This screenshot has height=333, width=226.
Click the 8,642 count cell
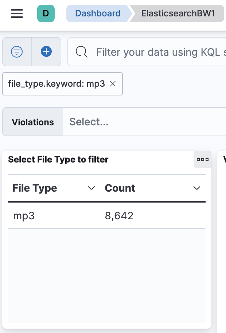click(x=119, y=216)
